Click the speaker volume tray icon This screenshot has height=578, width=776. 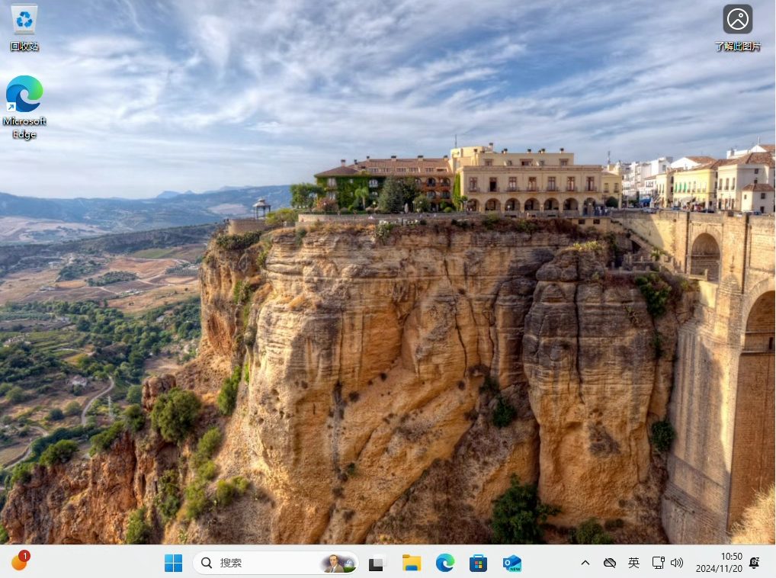tap(676, 563)
